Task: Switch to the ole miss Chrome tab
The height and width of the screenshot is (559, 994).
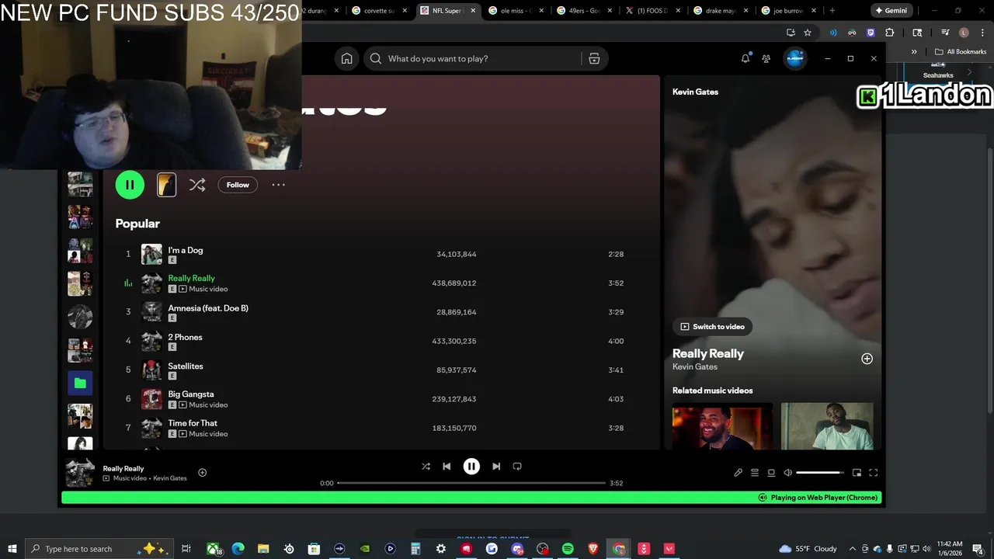Action: [516, 11]
